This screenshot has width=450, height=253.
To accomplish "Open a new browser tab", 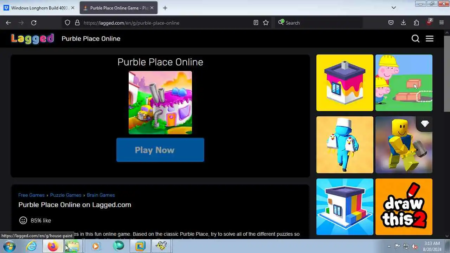I will (165, 8).
